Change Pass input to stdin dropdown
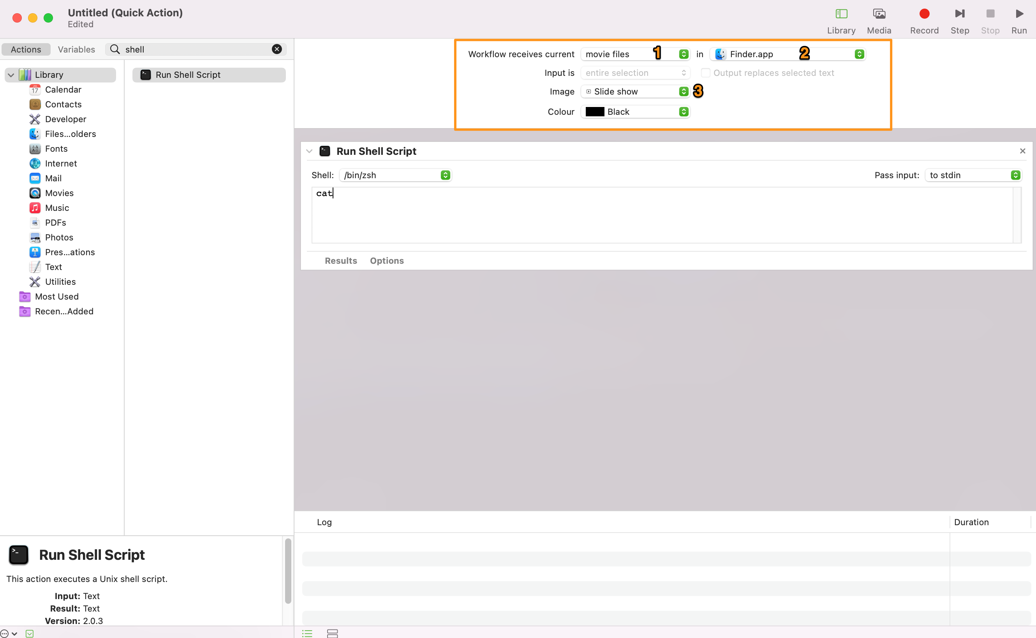 coord(973,175)
